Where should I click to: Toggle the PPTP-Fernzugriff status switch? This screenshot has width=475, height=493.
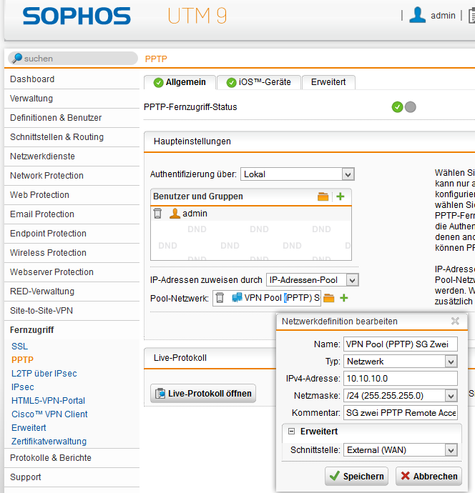click(x=403, y=107)
